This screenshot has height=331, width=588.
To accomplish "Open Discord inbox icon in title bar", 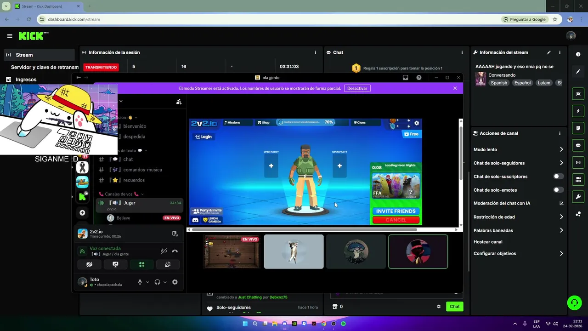I will pos(405,78).
